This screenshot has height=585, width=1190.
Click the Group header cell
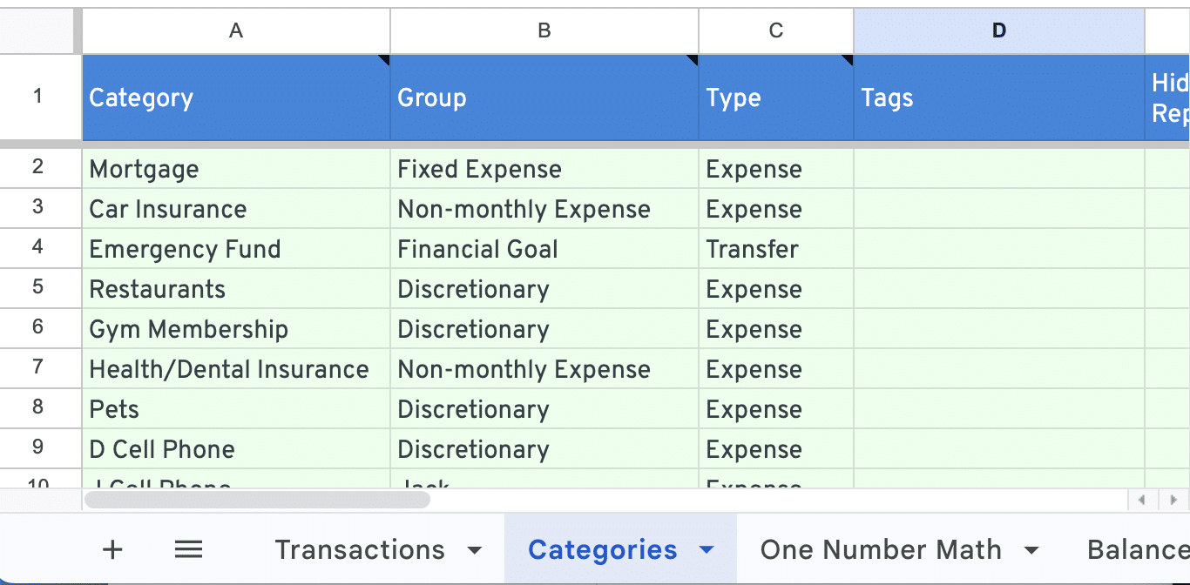pos(544,97)
